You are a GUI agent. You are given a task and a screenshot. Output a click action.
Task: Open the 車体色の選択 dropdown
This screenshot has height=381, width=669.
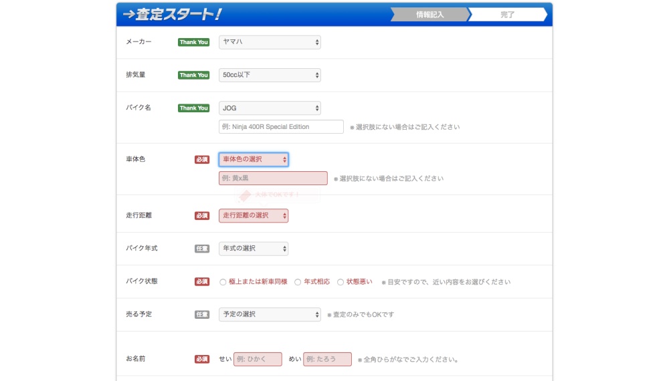click(254, 159)
